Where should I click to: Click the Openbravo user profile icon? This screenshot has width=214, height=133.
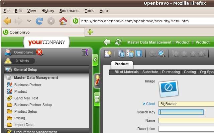pos(8,52)
